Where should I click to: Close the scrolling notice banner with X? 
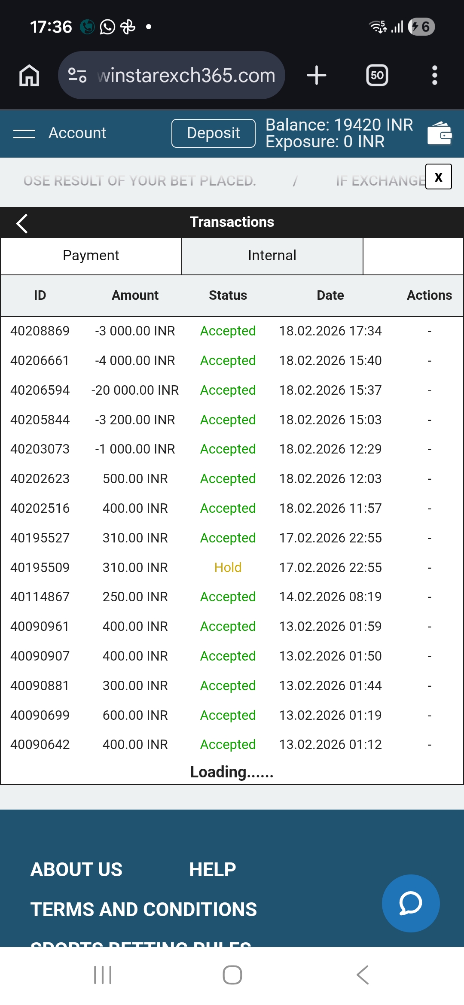pos(438,177)
